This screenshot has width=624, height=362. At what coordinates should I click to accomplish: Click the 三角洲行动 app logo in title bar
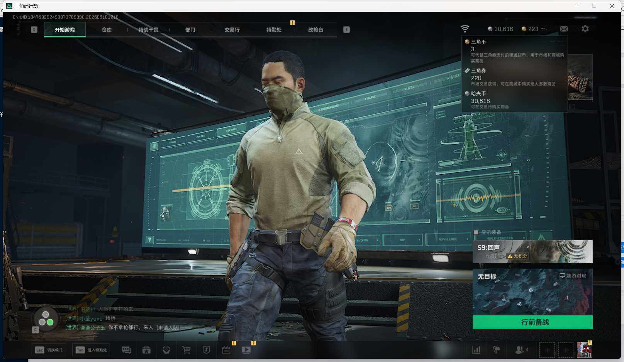pyautogui.click(x=9, y=6)
